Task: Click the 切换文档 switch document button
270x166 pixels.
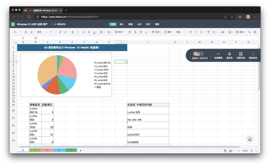Action: click(x=241, y=56)
